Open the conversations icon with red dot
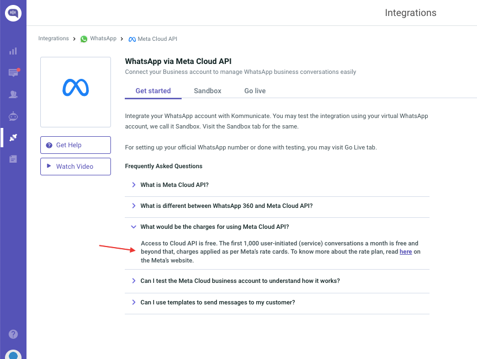 13,72
